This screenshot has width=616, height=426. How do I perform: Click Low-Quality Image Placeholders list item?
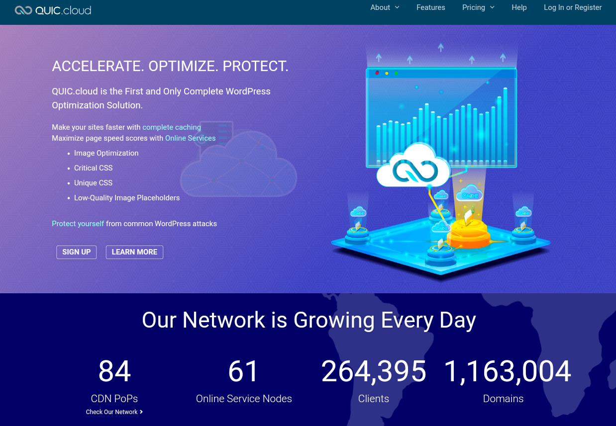(127, 198)
